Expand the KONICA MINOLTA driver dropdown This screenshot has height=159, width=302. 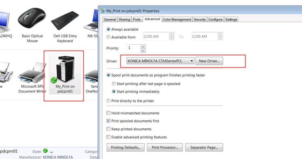point(192,61)
